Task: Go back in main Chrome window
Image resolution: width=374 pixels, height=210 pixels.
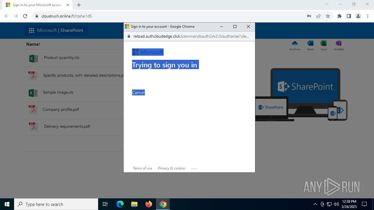Action: 6,16
